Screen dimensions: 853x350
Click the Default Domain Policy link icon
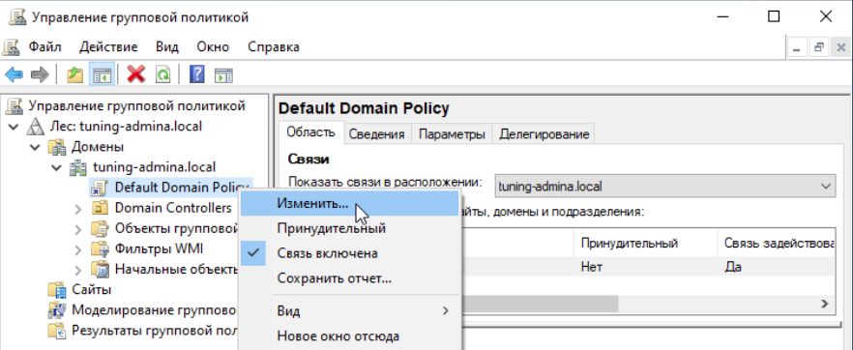point(101,188)
